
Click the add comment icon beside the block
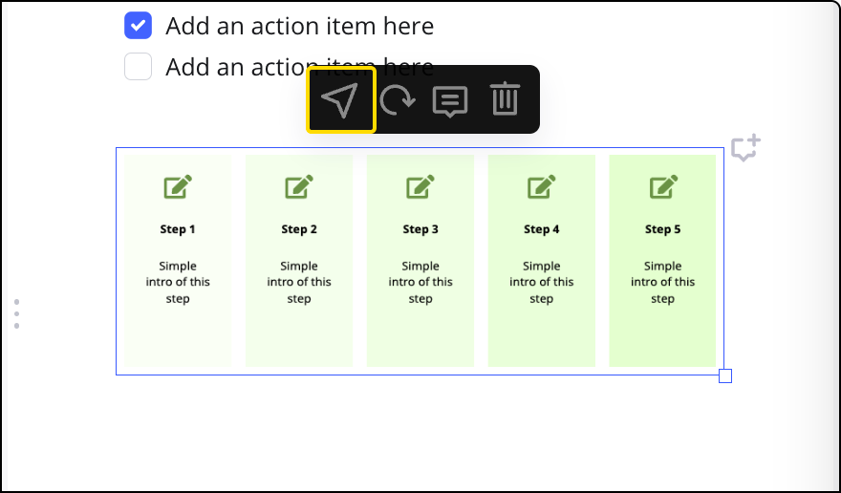(x=745, y=149)
